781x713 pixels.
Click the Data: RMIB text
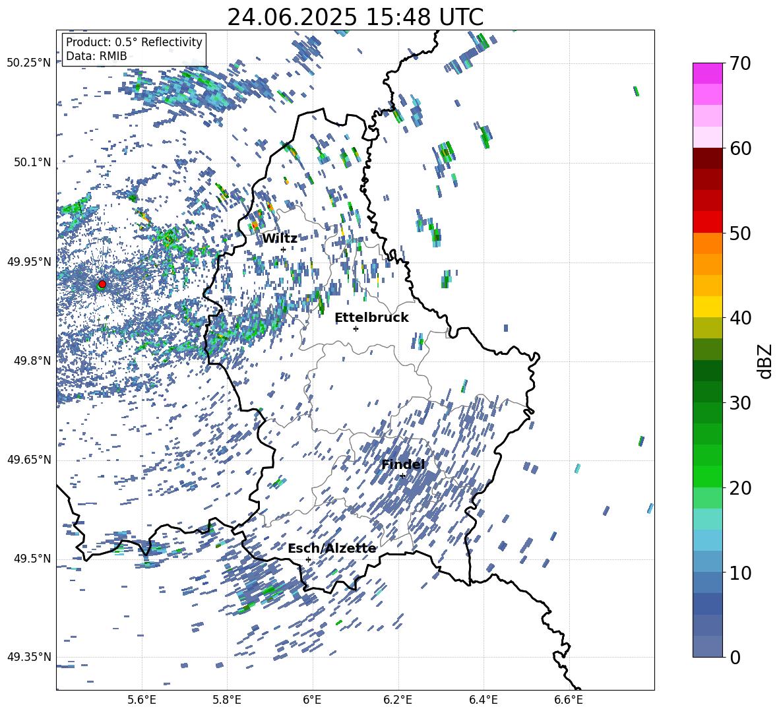pyautogui.click(x=96, y=56)
